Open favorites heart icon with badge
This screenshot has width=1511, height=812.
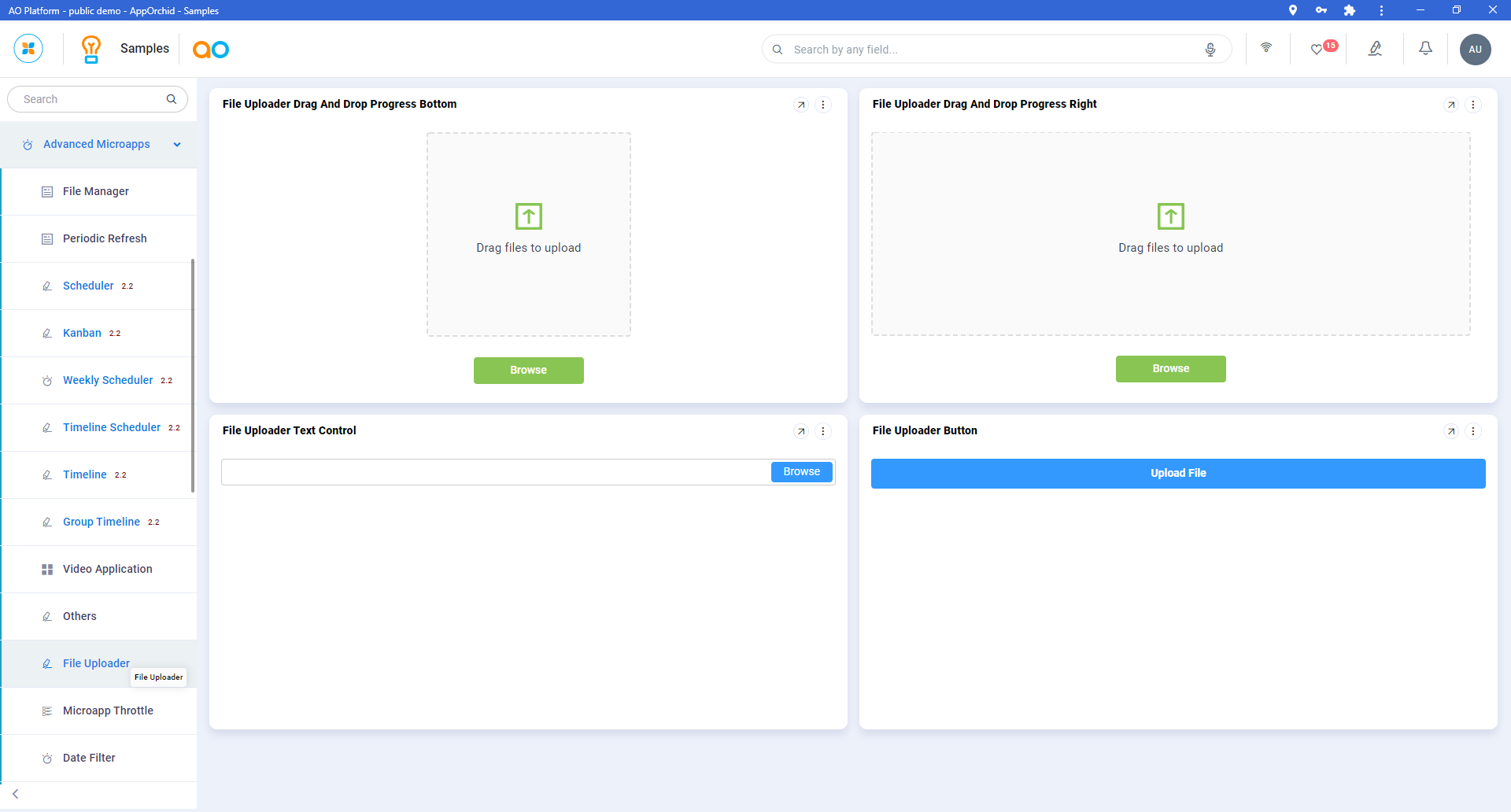coord(1317,50)
